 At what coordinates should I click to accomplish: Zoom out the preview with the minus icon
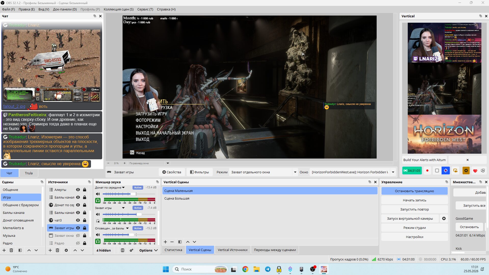pyautogui.click(x=108, y=163)
